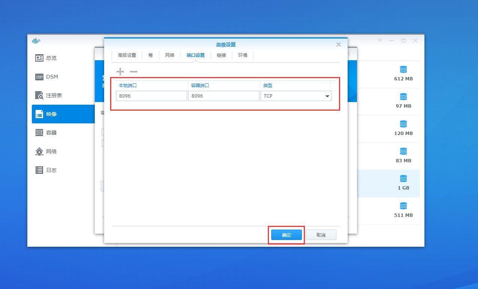Expand the TCP type dropdown
This screenshot has width=478, height=289.
pos(327,96)
